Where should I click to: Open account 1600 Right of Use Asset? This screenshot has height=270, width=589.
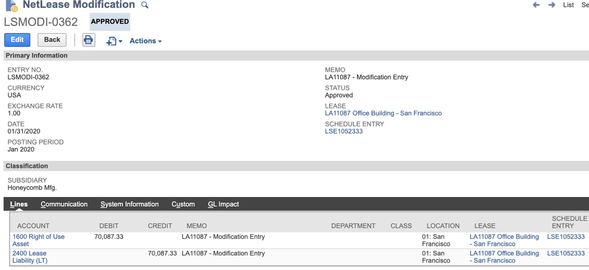(x=38, y=240)
